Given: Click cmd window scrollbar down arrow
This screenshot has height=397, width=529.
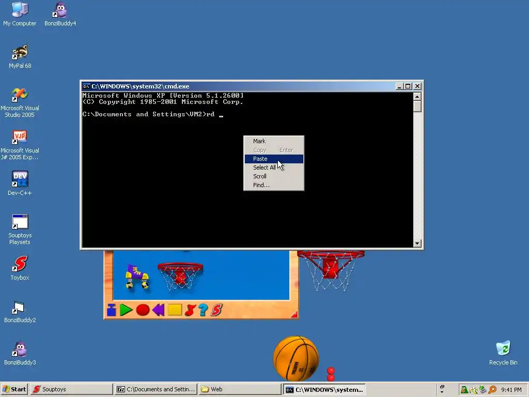Looking at the screenshot, I should pyautogui.click(x=417, y=243).
